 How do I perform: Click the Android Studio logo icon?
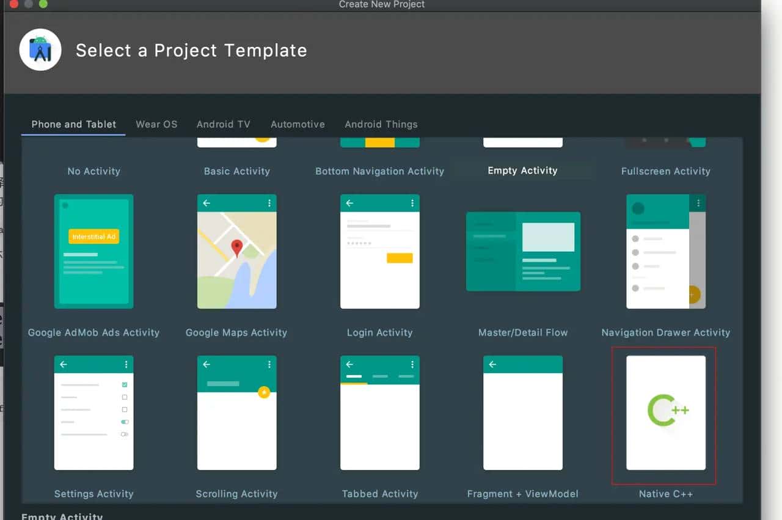(40, 50)
